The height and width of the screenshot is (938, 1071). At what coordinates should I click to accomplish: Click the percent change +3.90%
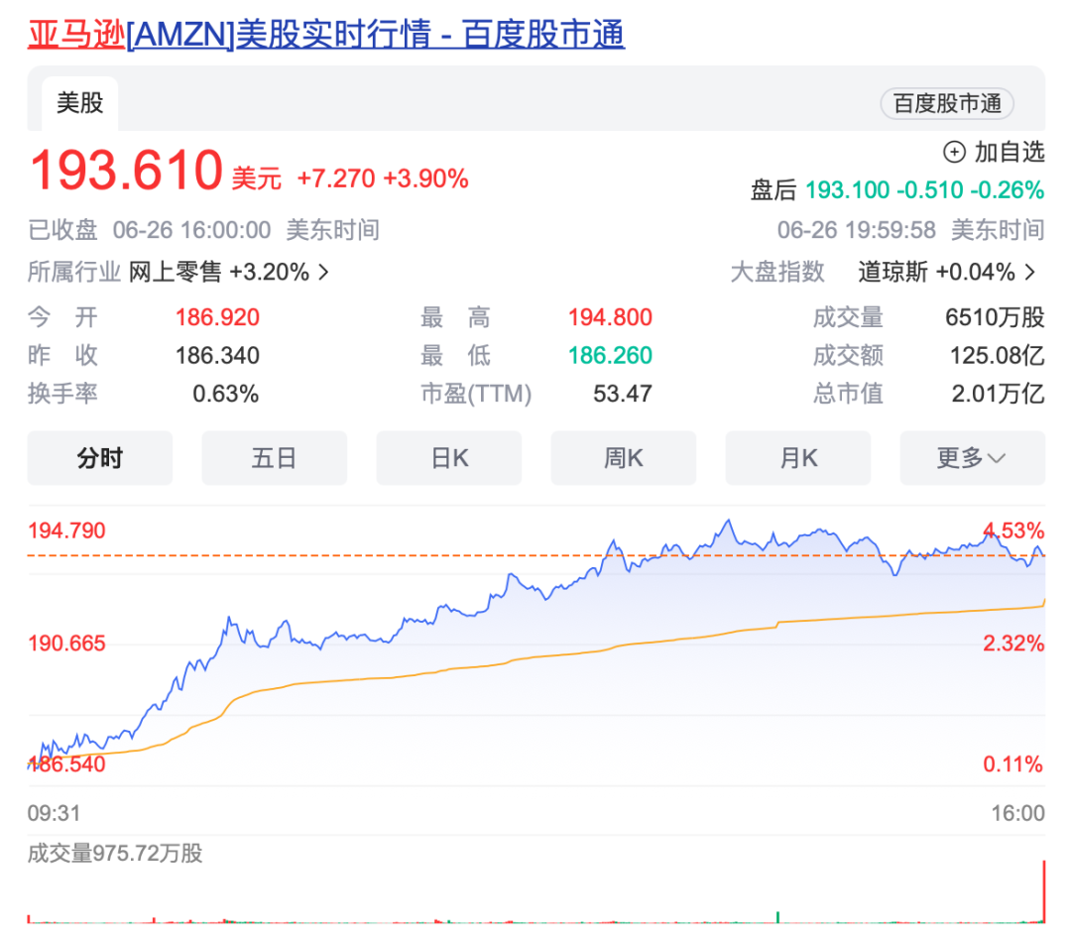click(x=425, y=179)
